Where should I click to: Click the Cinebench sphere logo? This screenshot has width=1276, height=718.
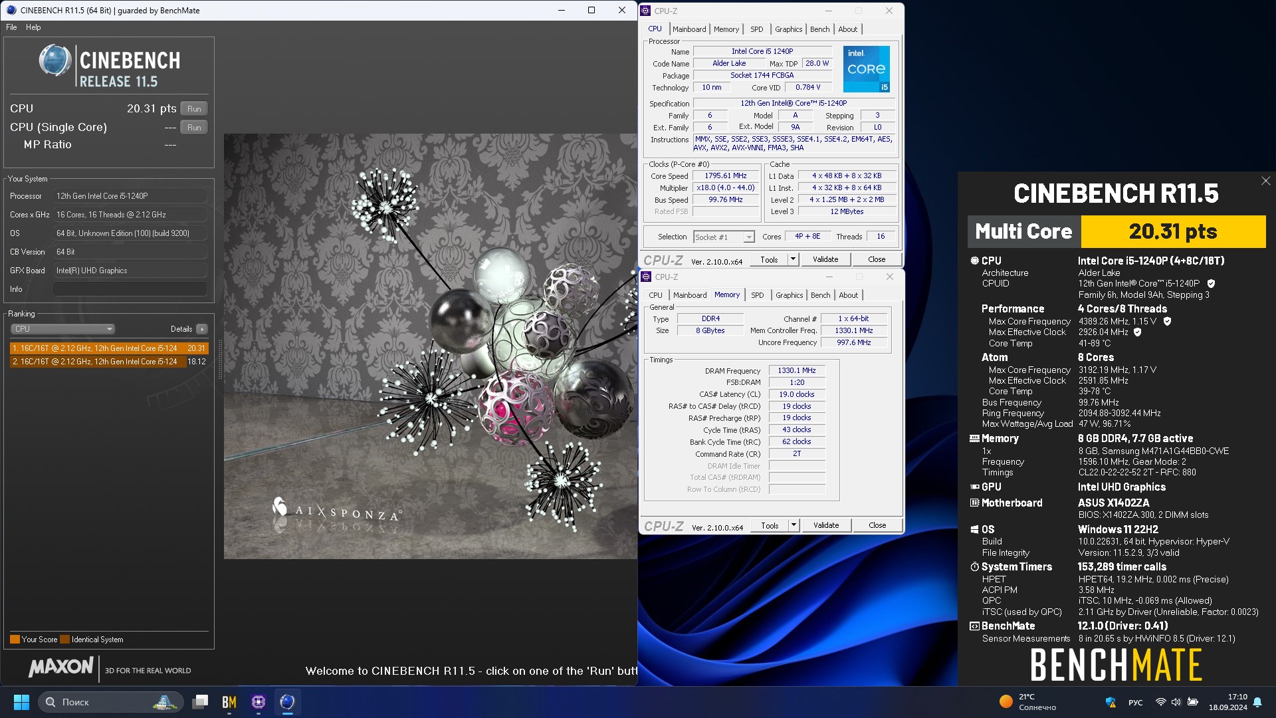(x=54, y=61)
